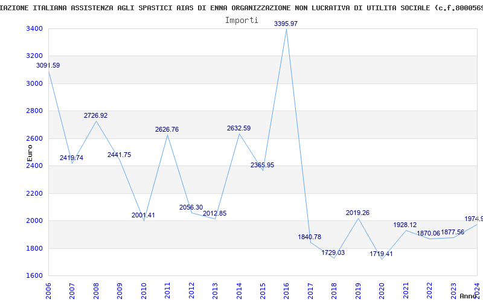Click the 2018 year tick label

334,291
